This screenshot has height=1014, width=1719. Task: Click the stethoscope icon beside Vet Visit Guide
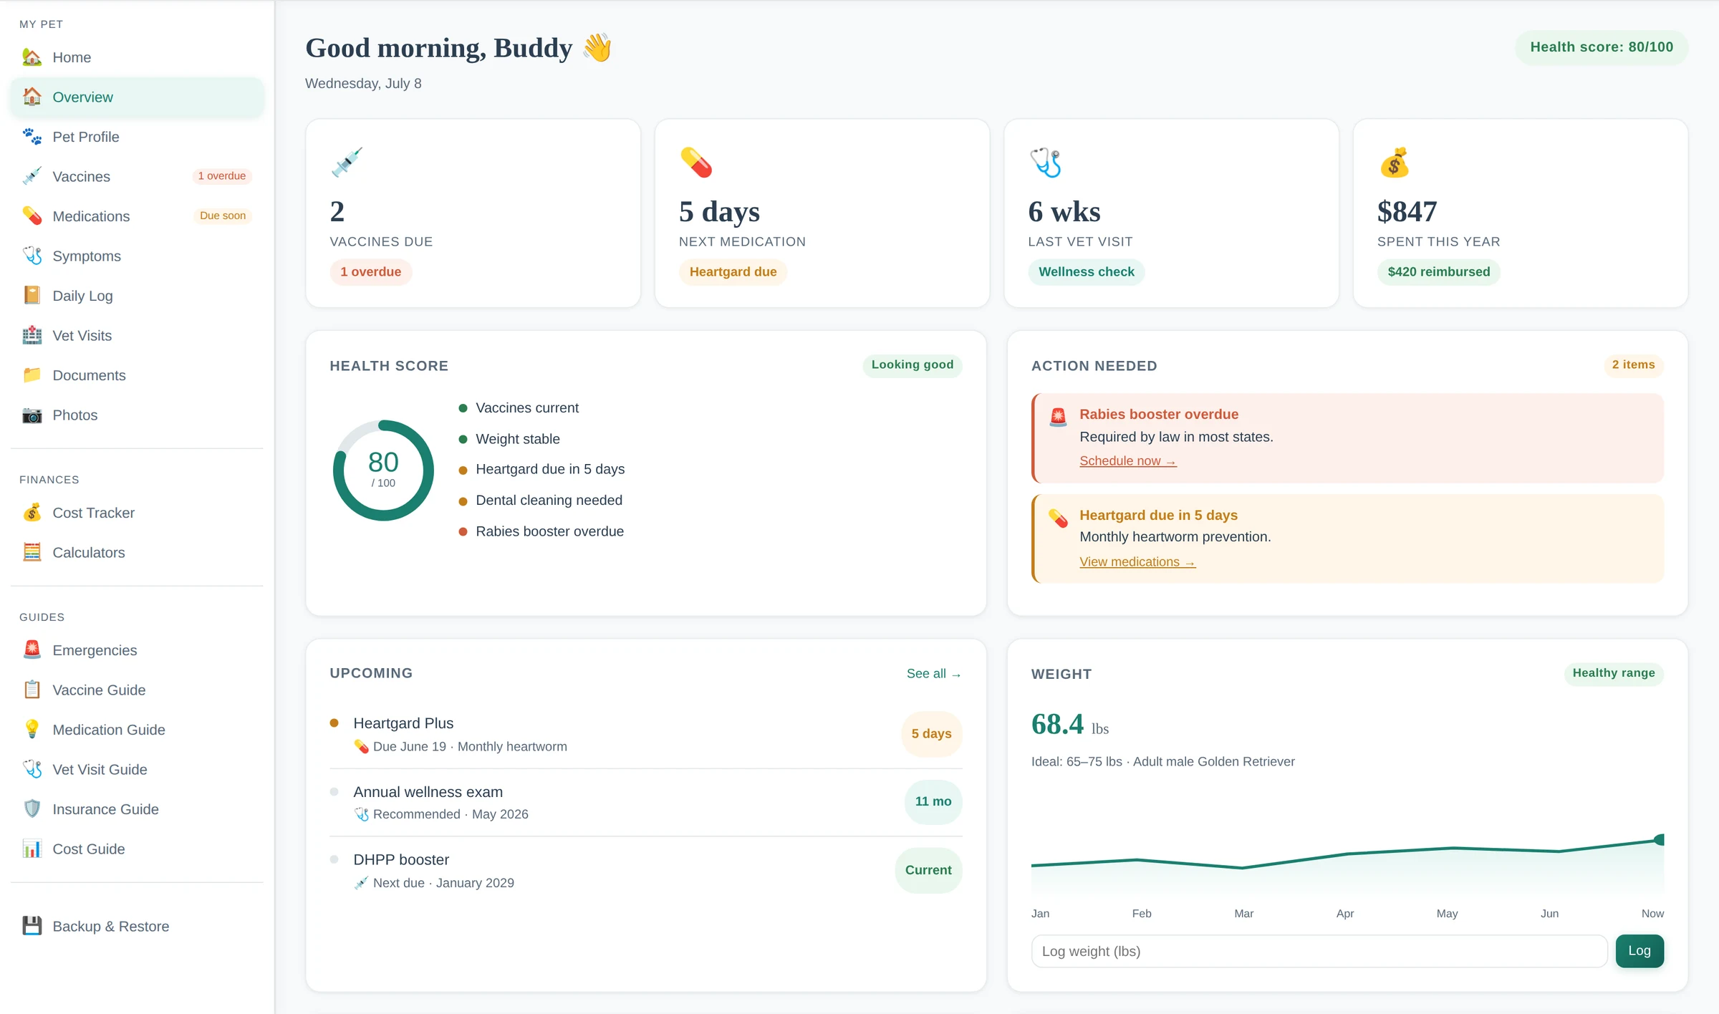32,769
